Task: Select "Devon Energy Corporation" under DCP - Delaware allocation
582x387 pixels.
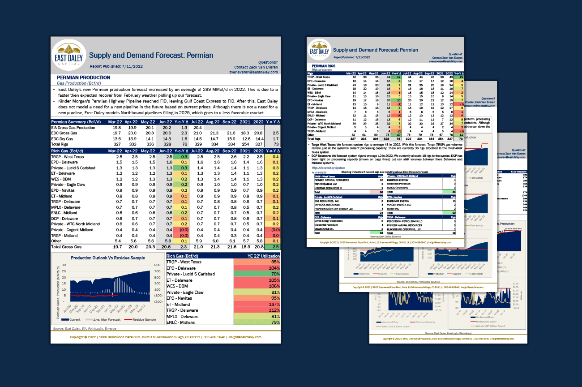Action: click(x=329, y=221)
